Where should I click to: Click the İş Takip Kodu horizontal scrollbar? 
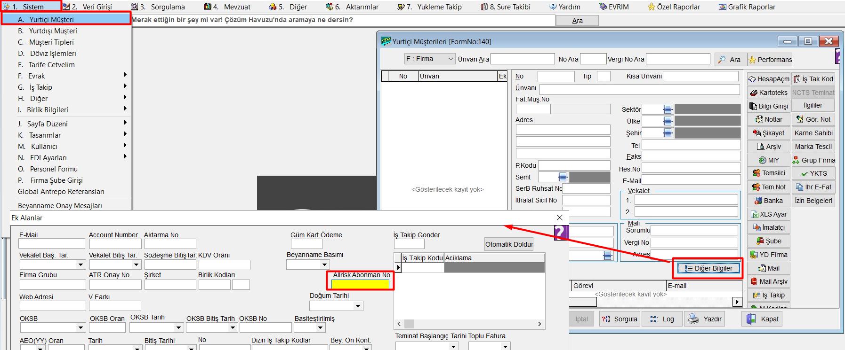pyautogui.click(x=469, y=324)
